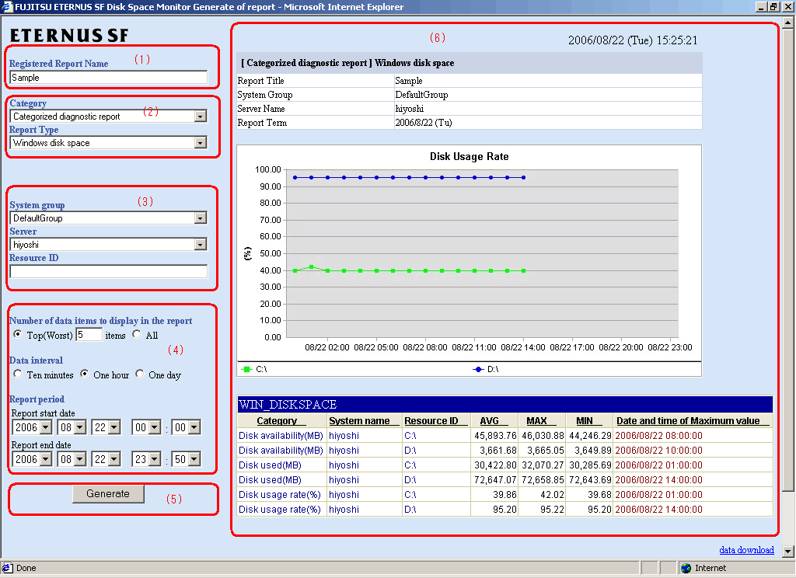
Task: Click the blue D:\ legend marker
Action: coord(478,370)
